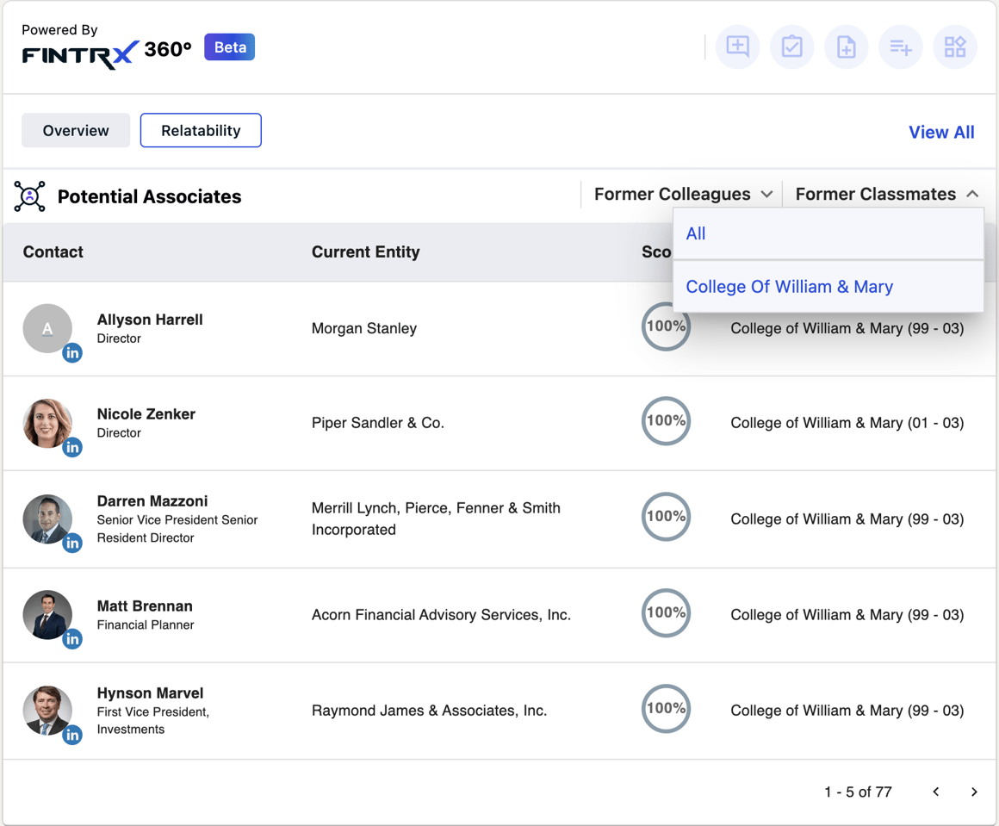The height and width of the screenshot is (826, 999).
Task: Collapse the Former Classmates dropdown
Action: (887, 194)
